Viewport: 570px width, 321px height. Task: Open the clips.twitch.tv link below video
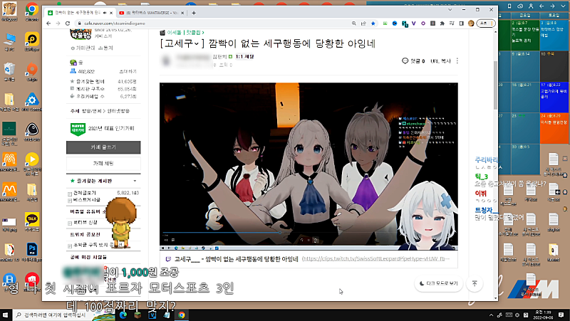pos(375,259)
